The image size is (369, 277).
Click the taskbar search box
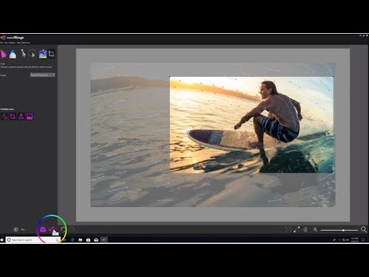(x=32, y=240)
